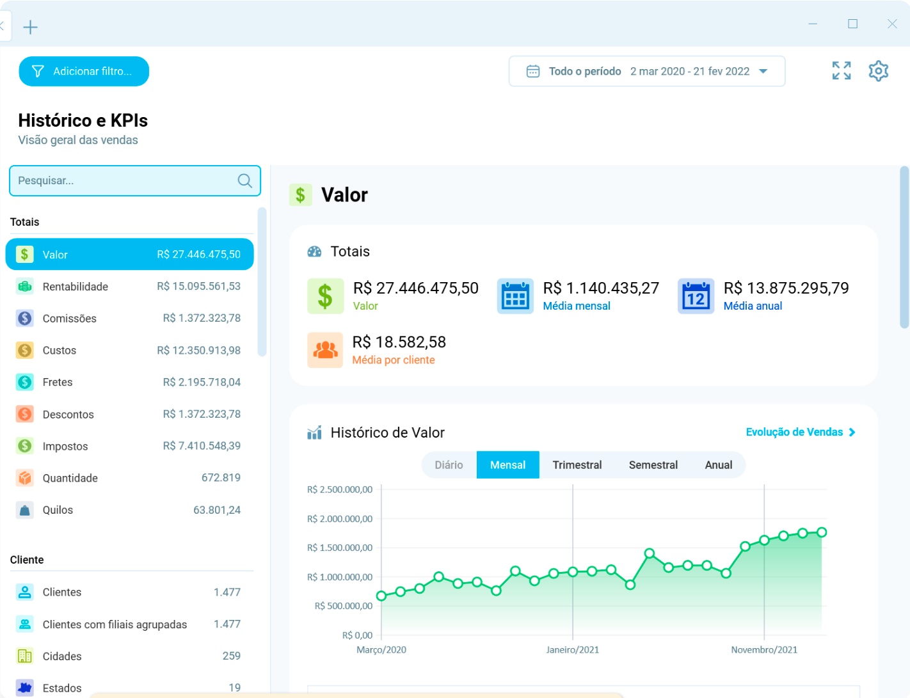
Task: Click the main panel vertical scrollbar
Action: (x=904, y=247)
